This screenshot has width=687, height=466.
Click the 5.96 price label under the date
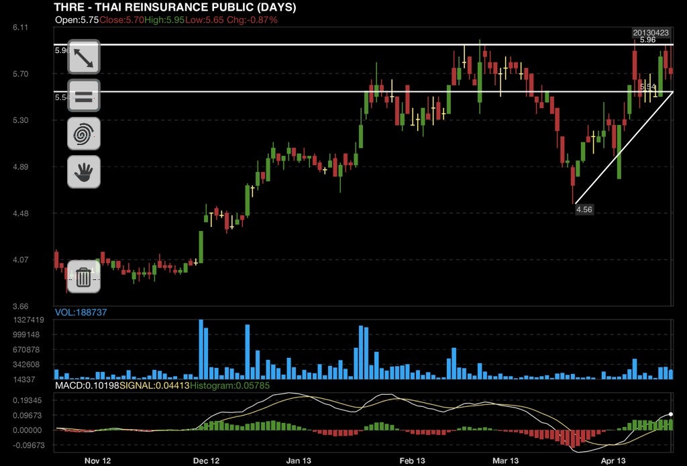[647, 40]
